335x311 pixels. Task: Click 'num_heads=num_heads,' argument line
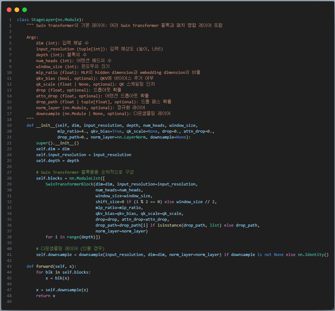(x=119, y=190)
